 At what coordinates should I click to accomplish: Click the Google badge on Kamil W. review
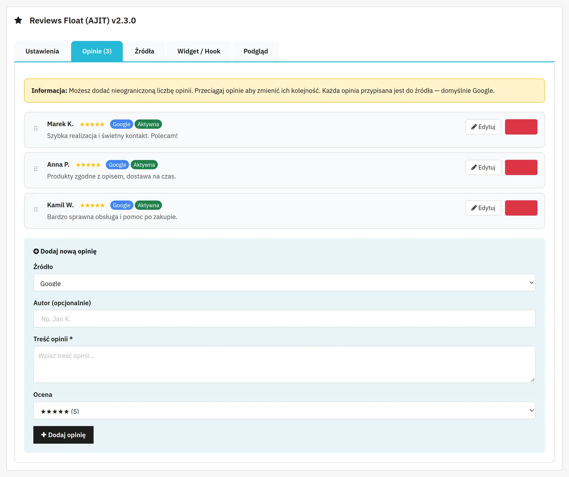(122, 205)
